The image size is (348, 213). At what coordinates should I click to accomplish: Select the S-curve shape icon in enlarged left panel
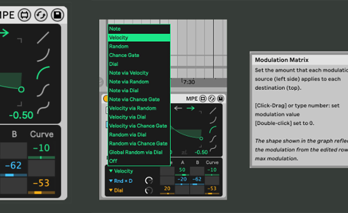tap(43, 90)
